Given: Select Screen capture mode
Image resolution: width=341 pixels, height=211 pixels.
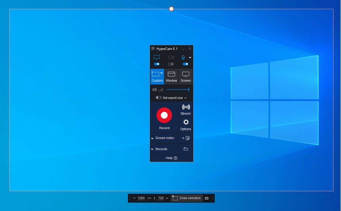Looking at the screenshot, I should tap(186, 77).
